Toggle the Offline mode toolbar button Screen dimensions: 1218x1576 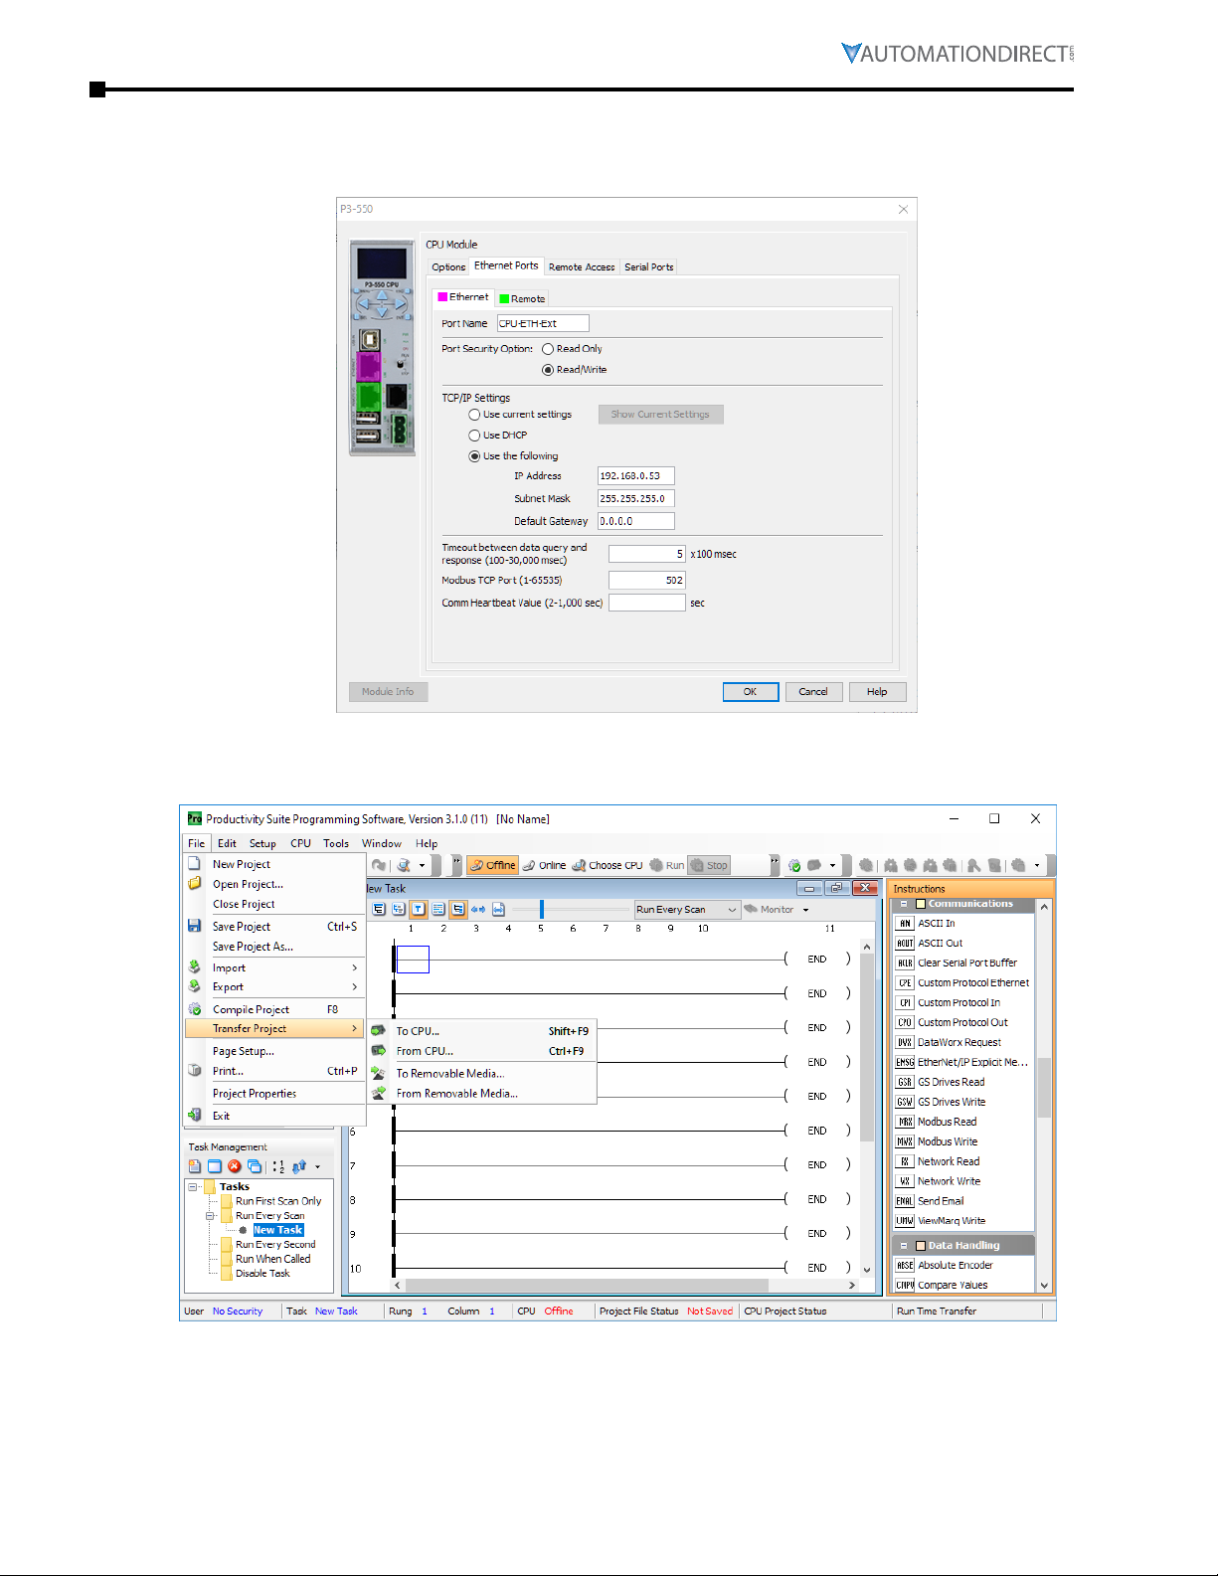[492, 865]
